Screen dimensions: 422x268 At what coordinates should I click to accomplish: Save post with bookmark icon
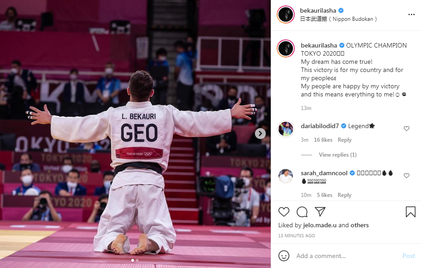pos(410,212)
